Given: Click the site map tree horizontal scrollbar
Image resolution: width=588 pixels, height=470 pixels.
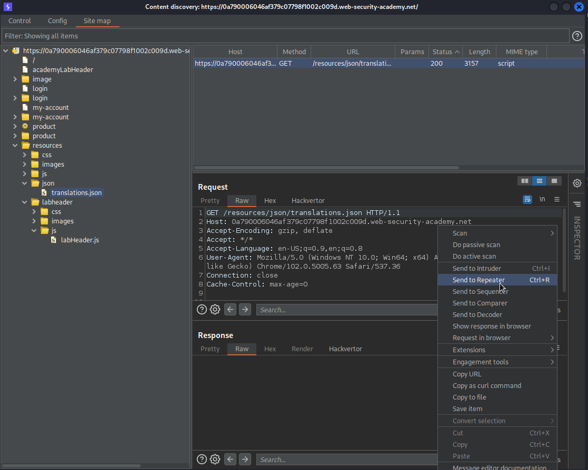Looking at the screenshot, I should (x=71, y=466).
